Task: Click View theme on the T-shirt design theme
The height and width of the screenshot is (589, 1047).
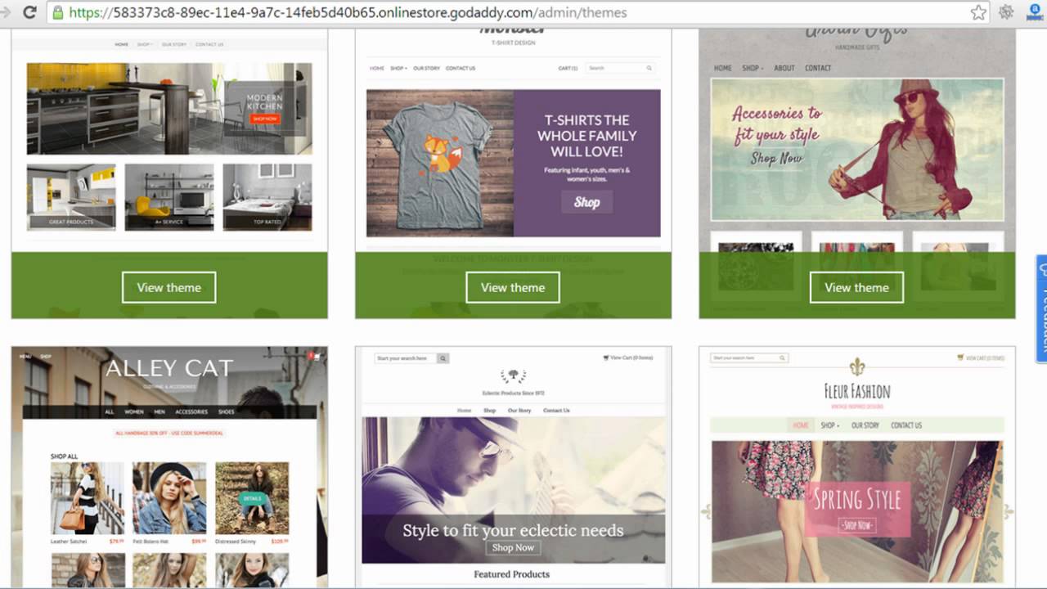Action: tap(513, 287)
